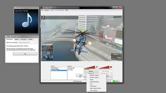Viewport: 166px width, 93px height.
Task: Open the Profiles menu
Action: click(x=52, y=10)
